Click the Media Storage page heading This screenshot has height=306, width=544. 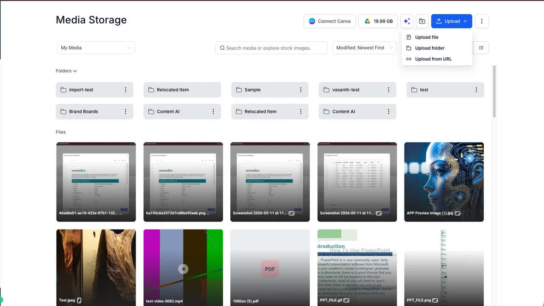click(91, 20)
